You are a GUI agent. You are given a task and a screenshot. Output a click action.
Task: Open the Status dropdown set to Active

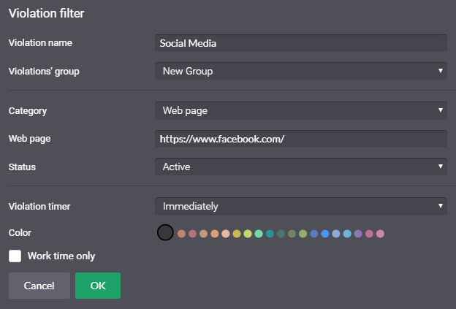click(301, 167)
